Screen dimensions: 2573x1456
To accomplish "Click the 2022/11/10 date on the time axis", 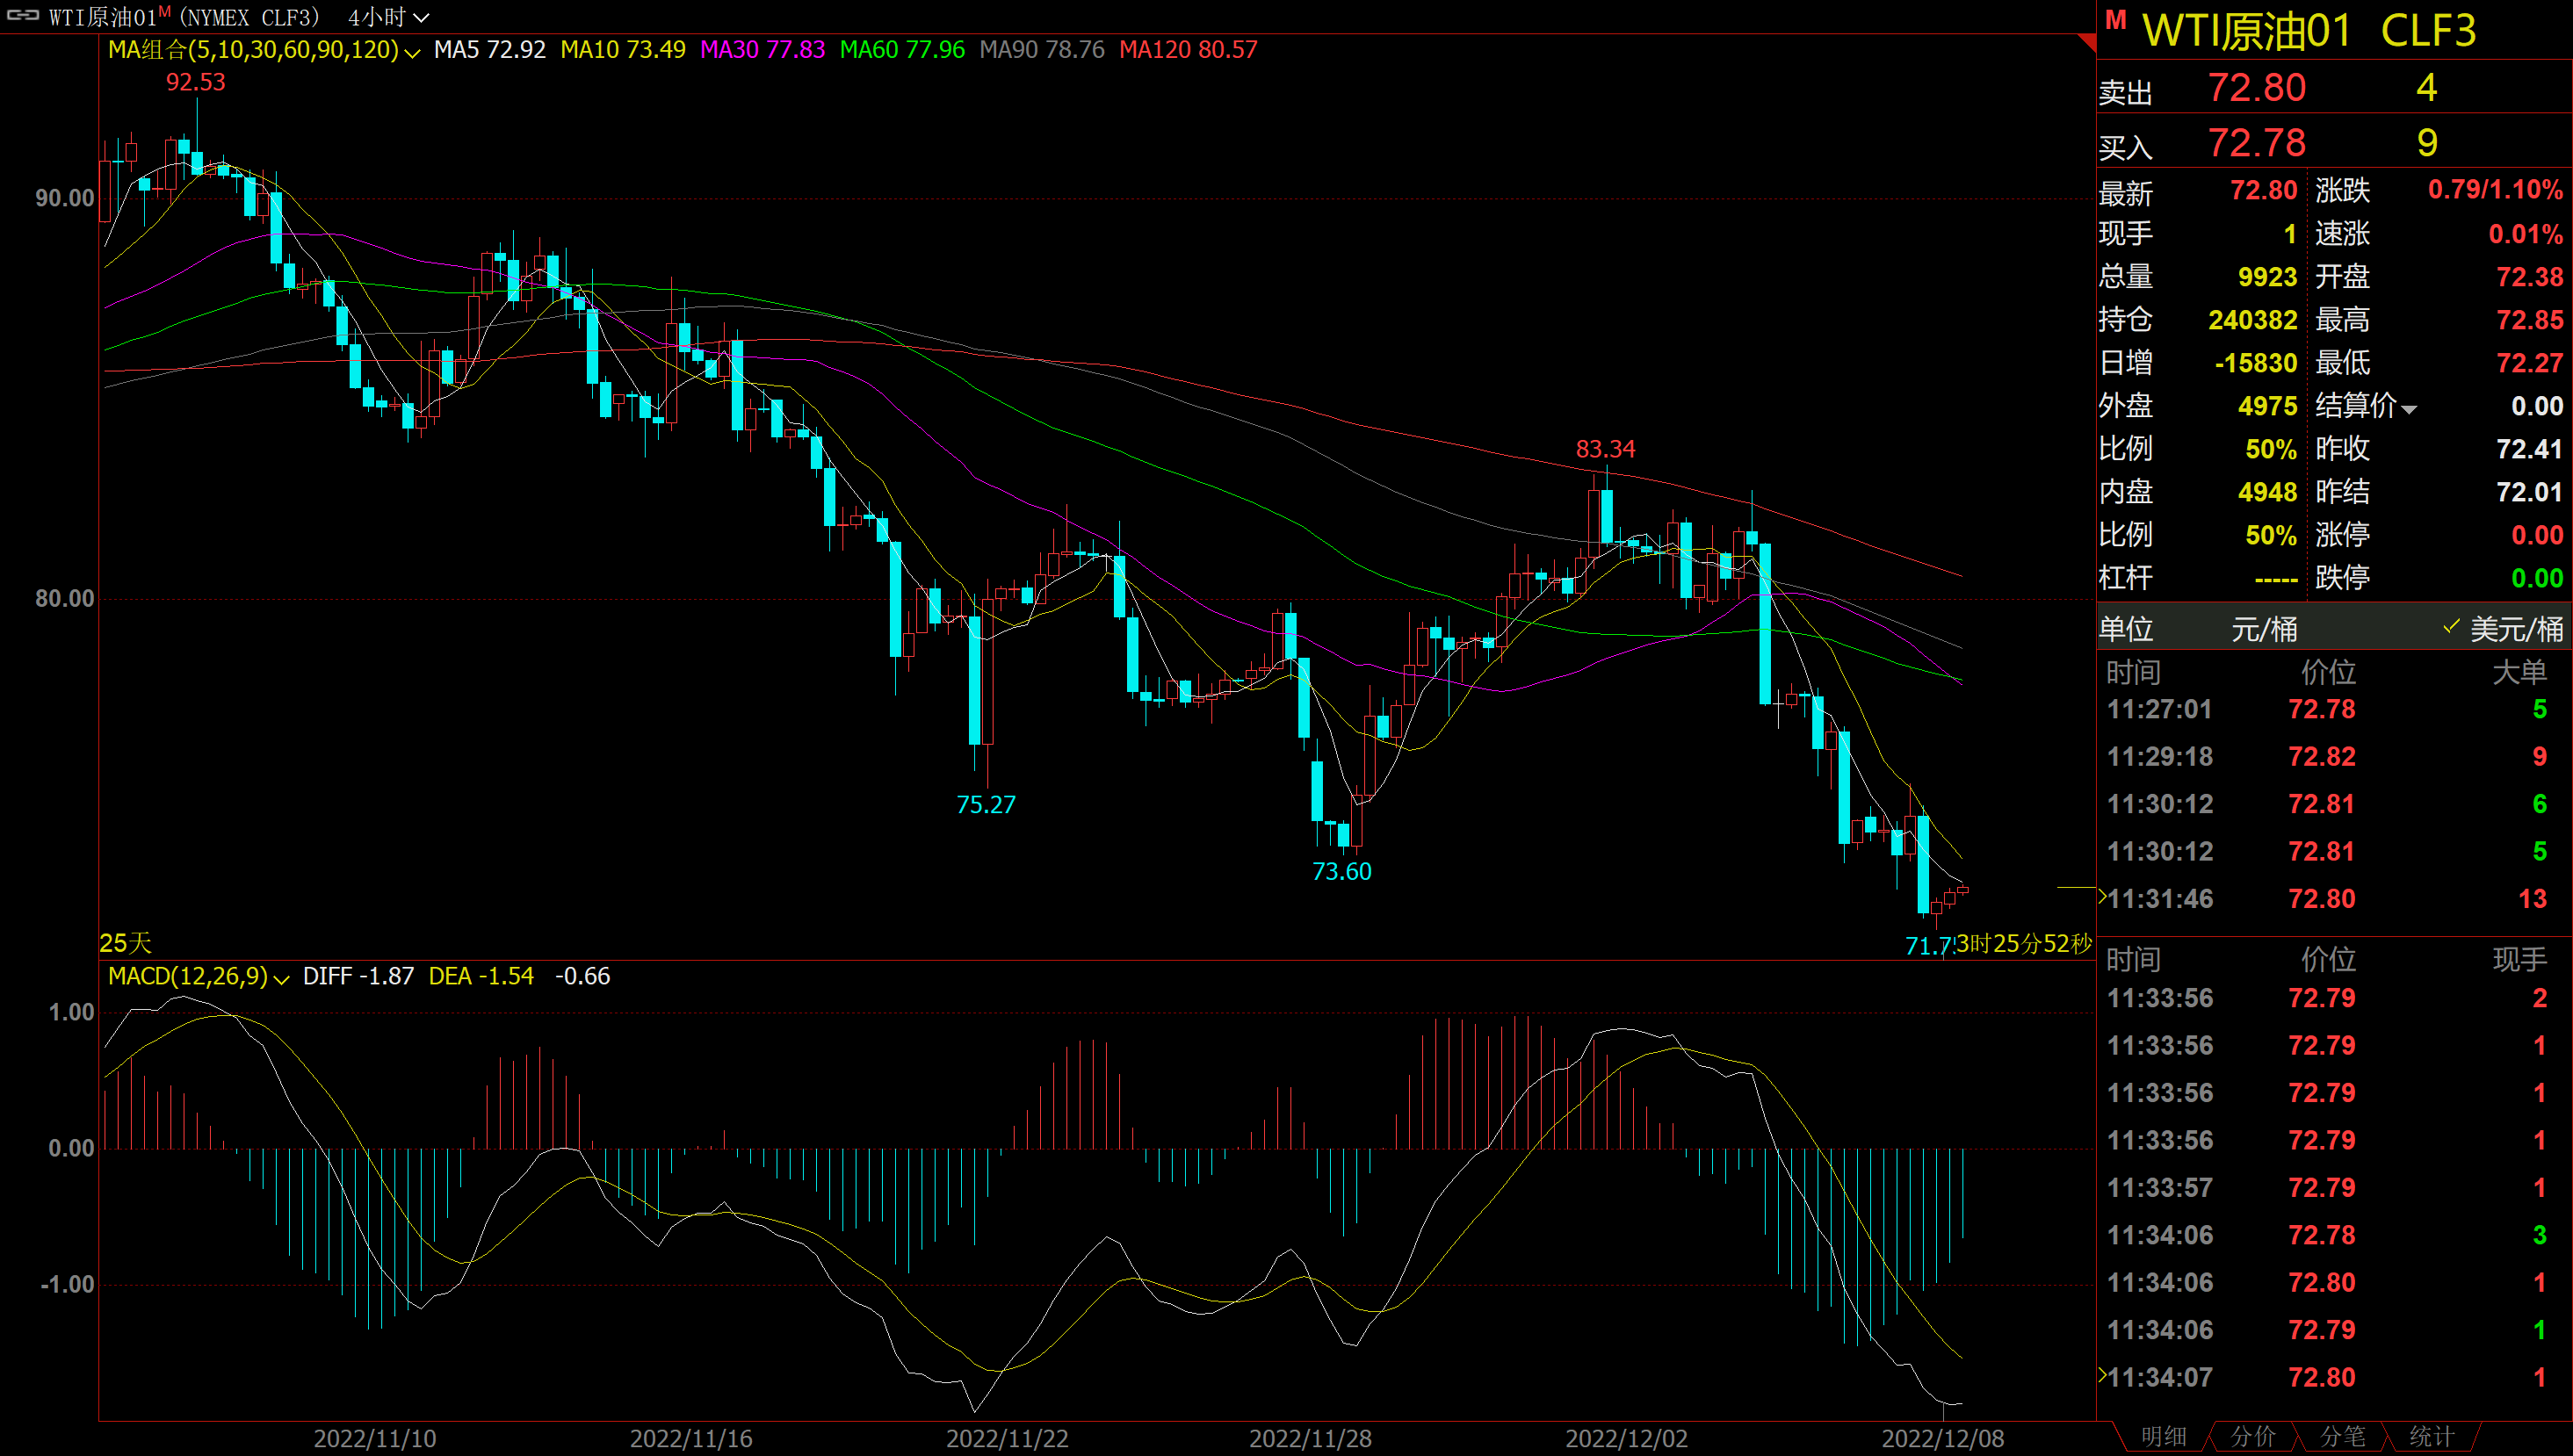I will coord(375,1439).
